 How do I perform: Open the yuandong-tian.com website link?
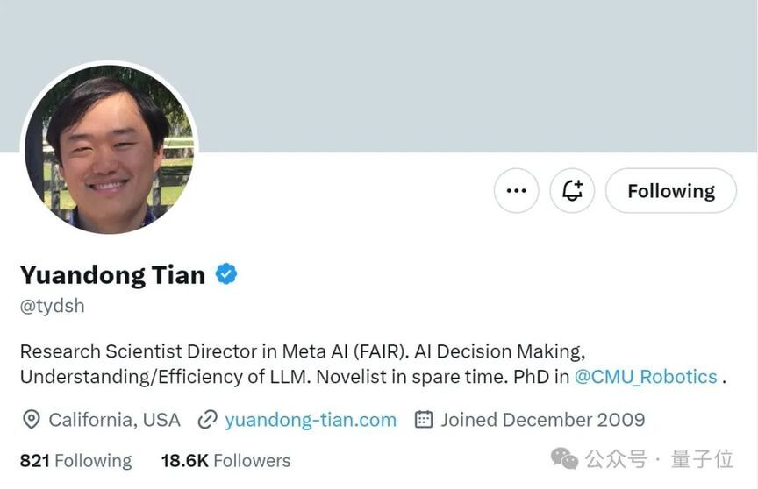coord(311,420)
